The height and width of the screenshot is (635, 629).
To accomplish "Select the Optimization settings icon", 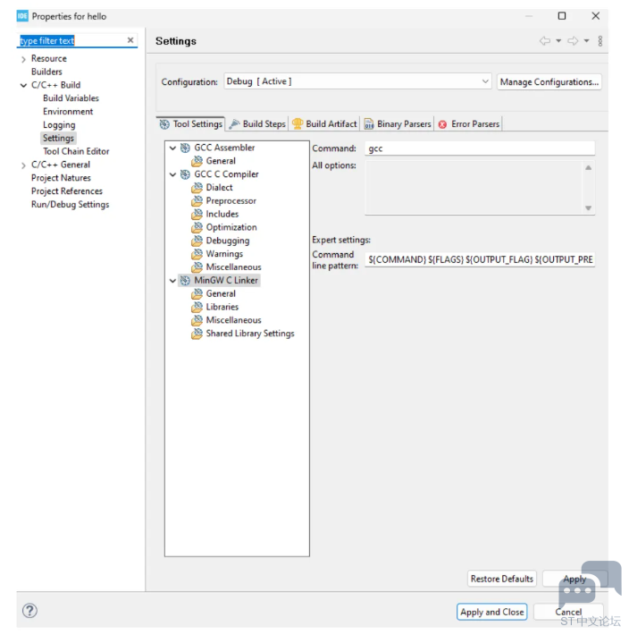I will point(197,227).
